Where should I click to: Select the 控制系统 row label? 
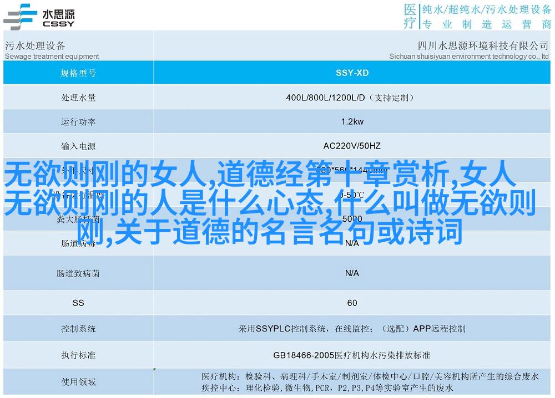click(x=78, y=329)
